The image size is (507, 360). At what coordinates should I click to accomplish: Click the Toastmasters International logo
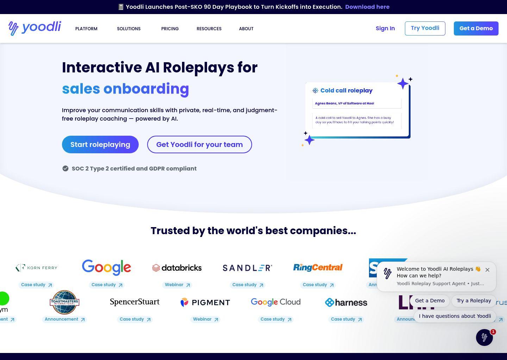pyautogui.click(x=64, y=302)
